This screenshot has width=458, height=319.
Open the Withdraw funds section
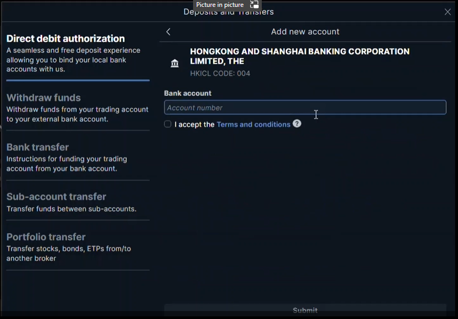tap(78, 108)
